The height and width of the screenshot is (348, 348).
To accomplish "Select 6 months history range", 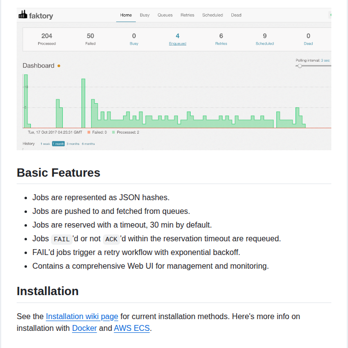I will coord(88,144).
